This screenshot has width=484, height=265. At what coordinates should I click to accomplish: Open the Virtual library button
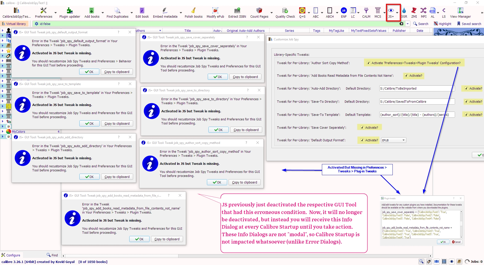click(14, 24)
